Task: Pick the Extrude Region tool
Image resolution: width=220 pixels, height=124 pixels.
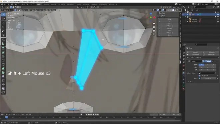Action: (x=3, y=48)
